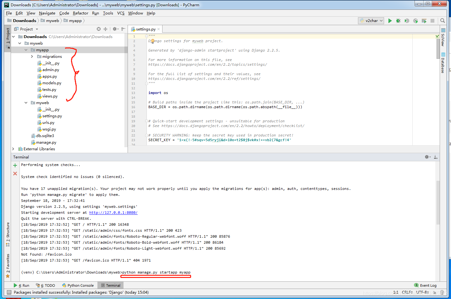Select db.sqlite3 file
Image resolution: width=451 pixels, height=299 pixels.
45,136
